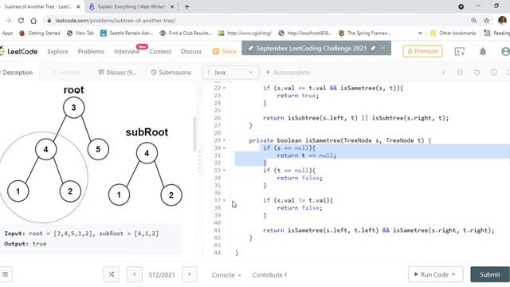The image size is (510, 287).
Task: Click line 41 return isSametree statement
Action: tap(379, 230)
